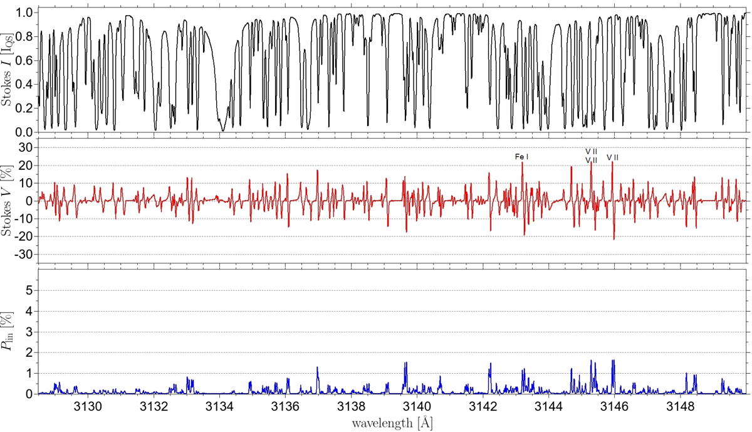
Task: Click the 1.0 tick on Stokes I axis
Action: click(x=25, y=12)
